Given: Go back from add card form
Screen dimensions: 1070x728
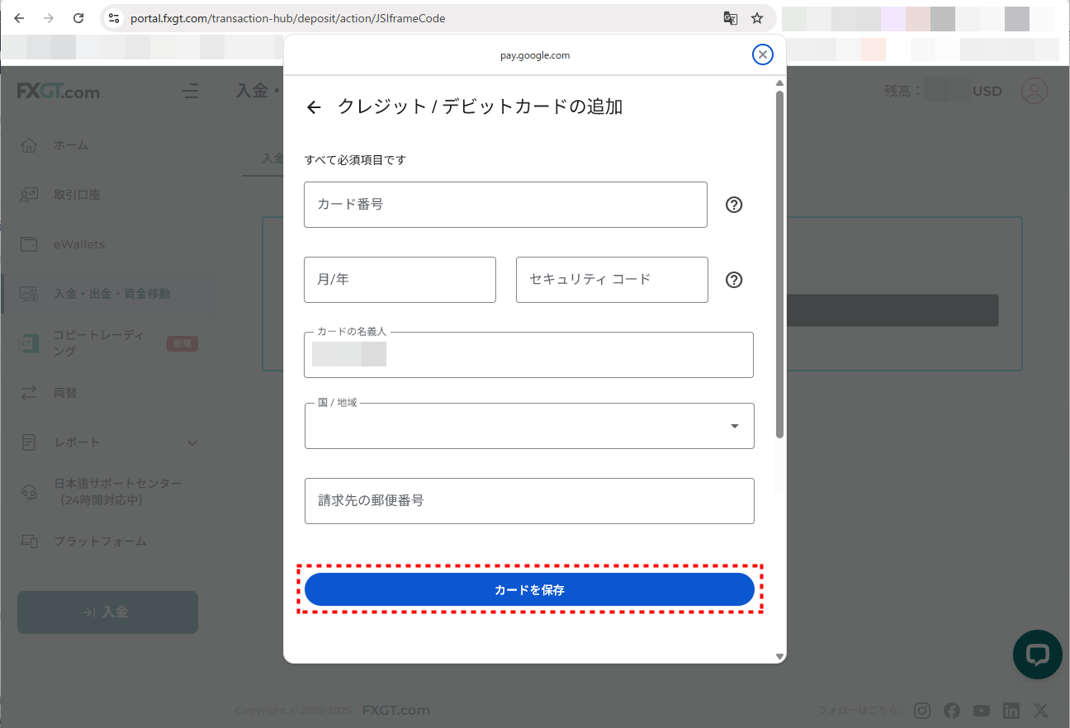Looking at the screenshot, I should [313, 107].
